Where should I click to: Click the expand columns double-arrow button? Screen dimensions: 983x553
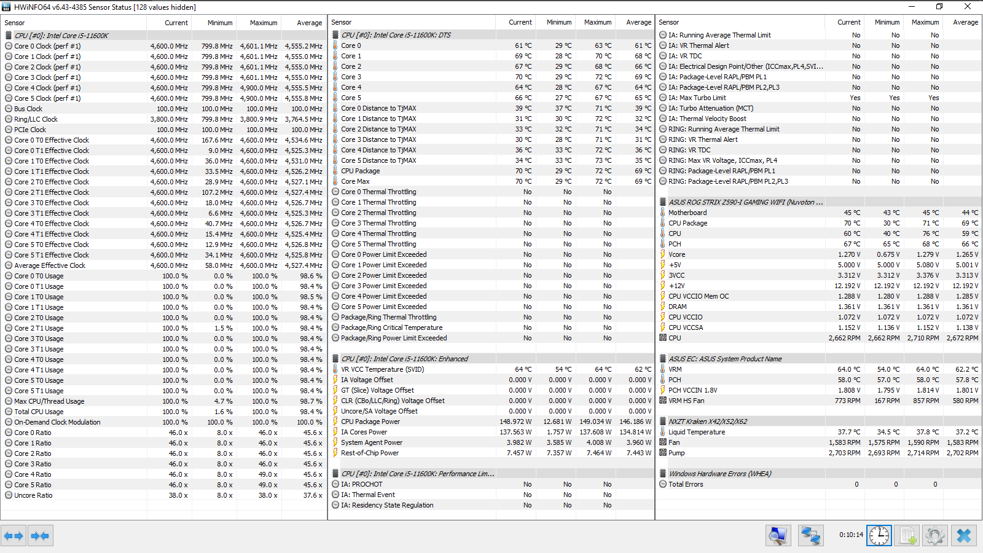coord(14,536)
